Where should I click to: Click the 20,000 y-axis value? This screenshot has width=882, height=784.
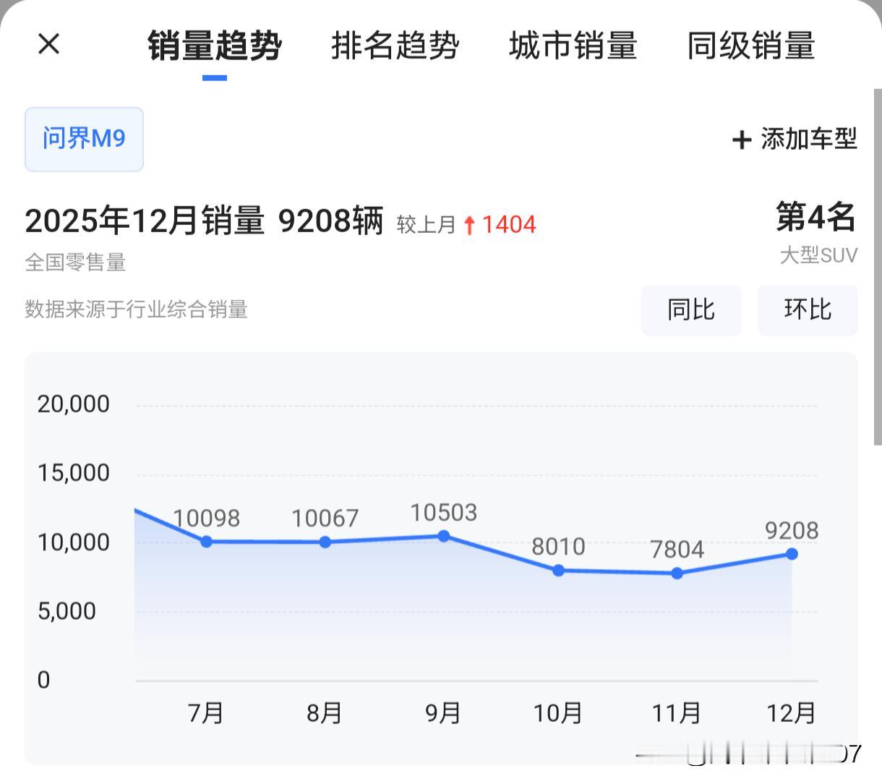pyautogui.click(x=74, y=404)
